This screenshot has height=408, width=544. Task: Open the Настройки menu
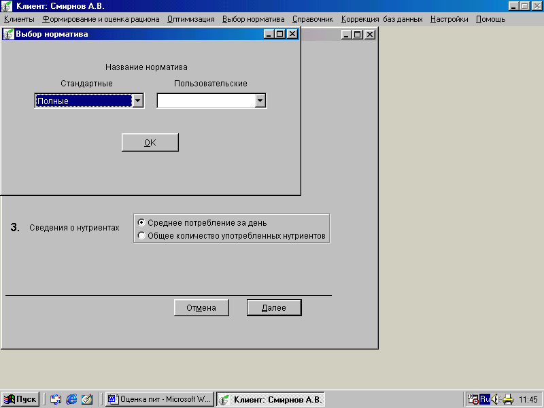[449, 20]
